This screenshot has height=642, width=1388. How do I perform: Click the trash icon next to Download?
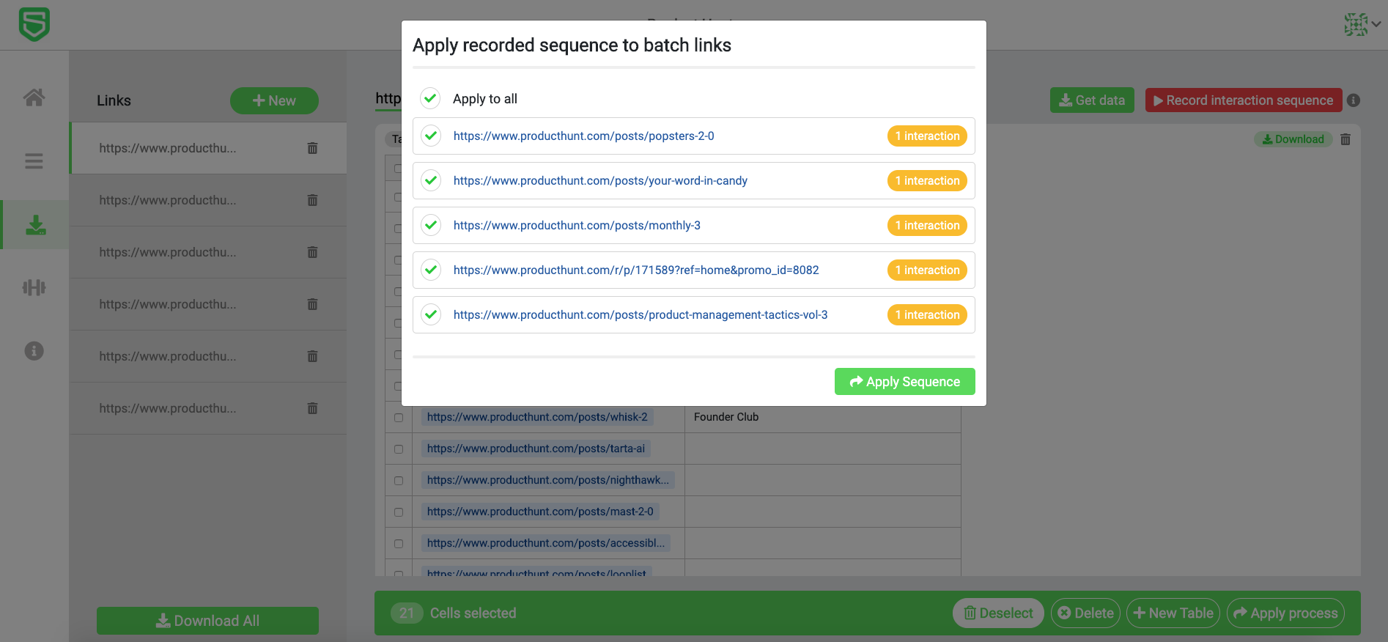click(x=1345, y=139)
